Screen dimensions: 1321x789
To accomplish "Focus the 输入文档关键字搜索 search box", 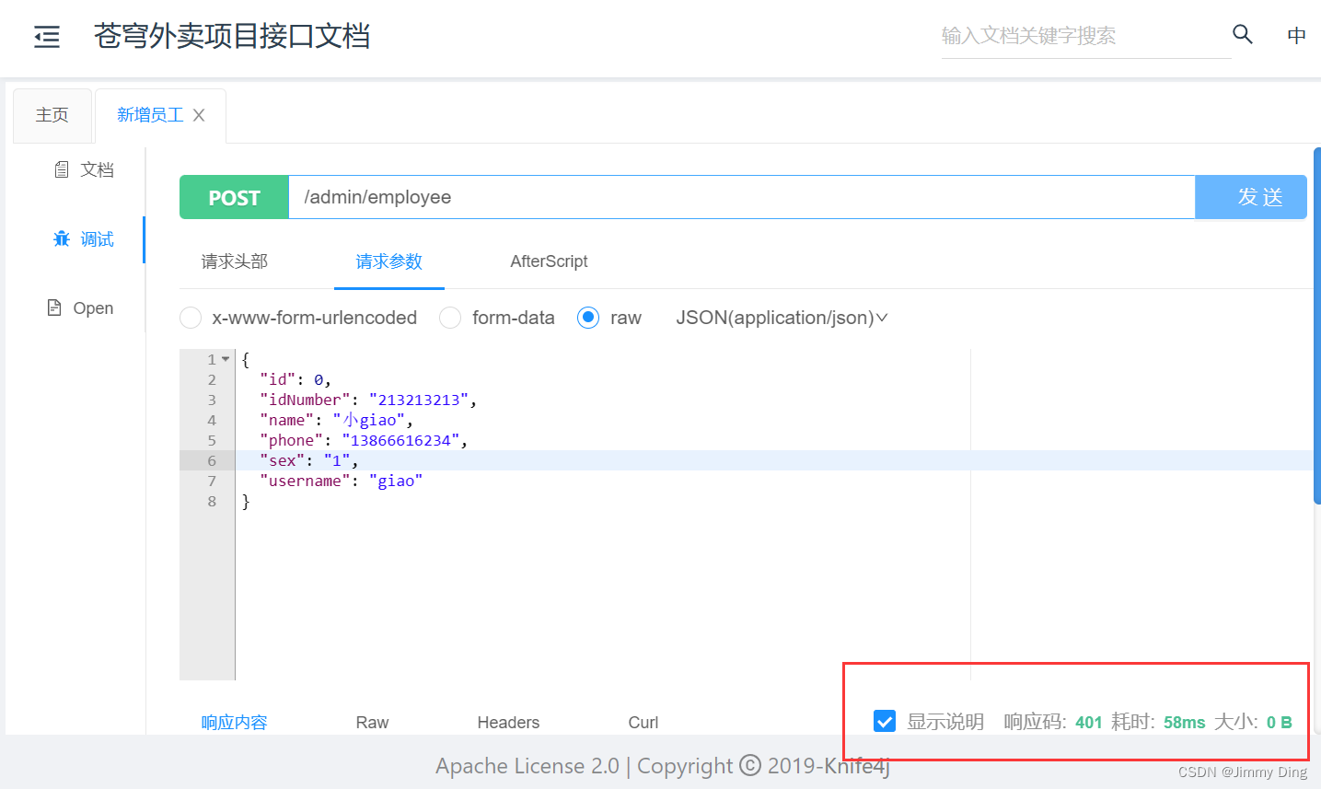I will coord(1086,36).
